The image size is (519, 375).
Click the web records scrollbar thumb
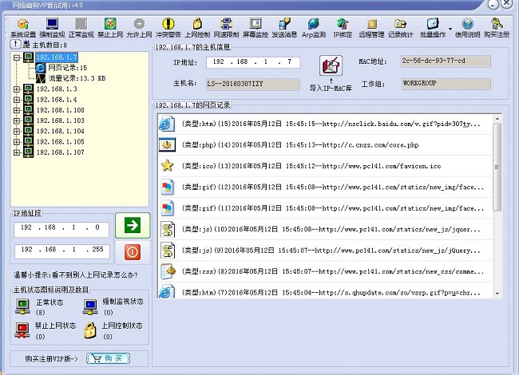click(497, 167)
